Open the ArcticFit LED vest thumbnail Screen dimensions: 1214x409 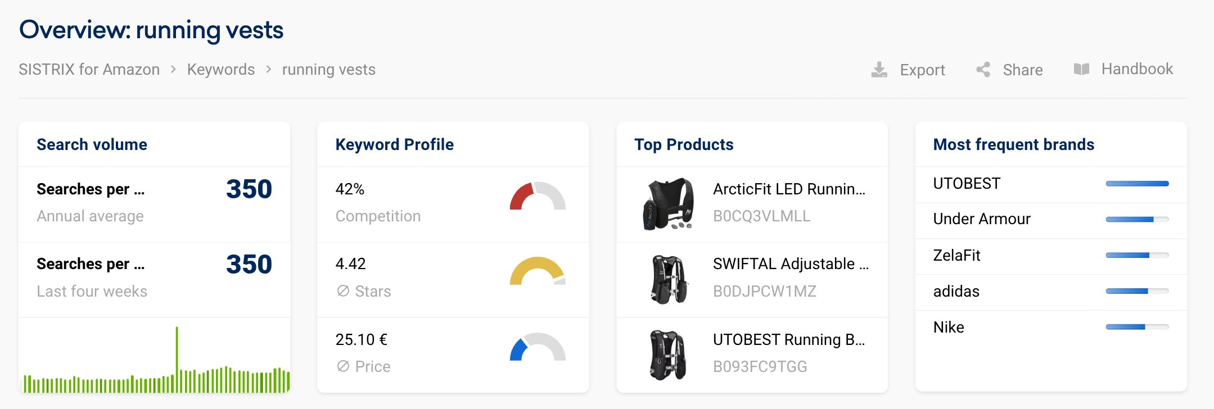tap(668, 204)
